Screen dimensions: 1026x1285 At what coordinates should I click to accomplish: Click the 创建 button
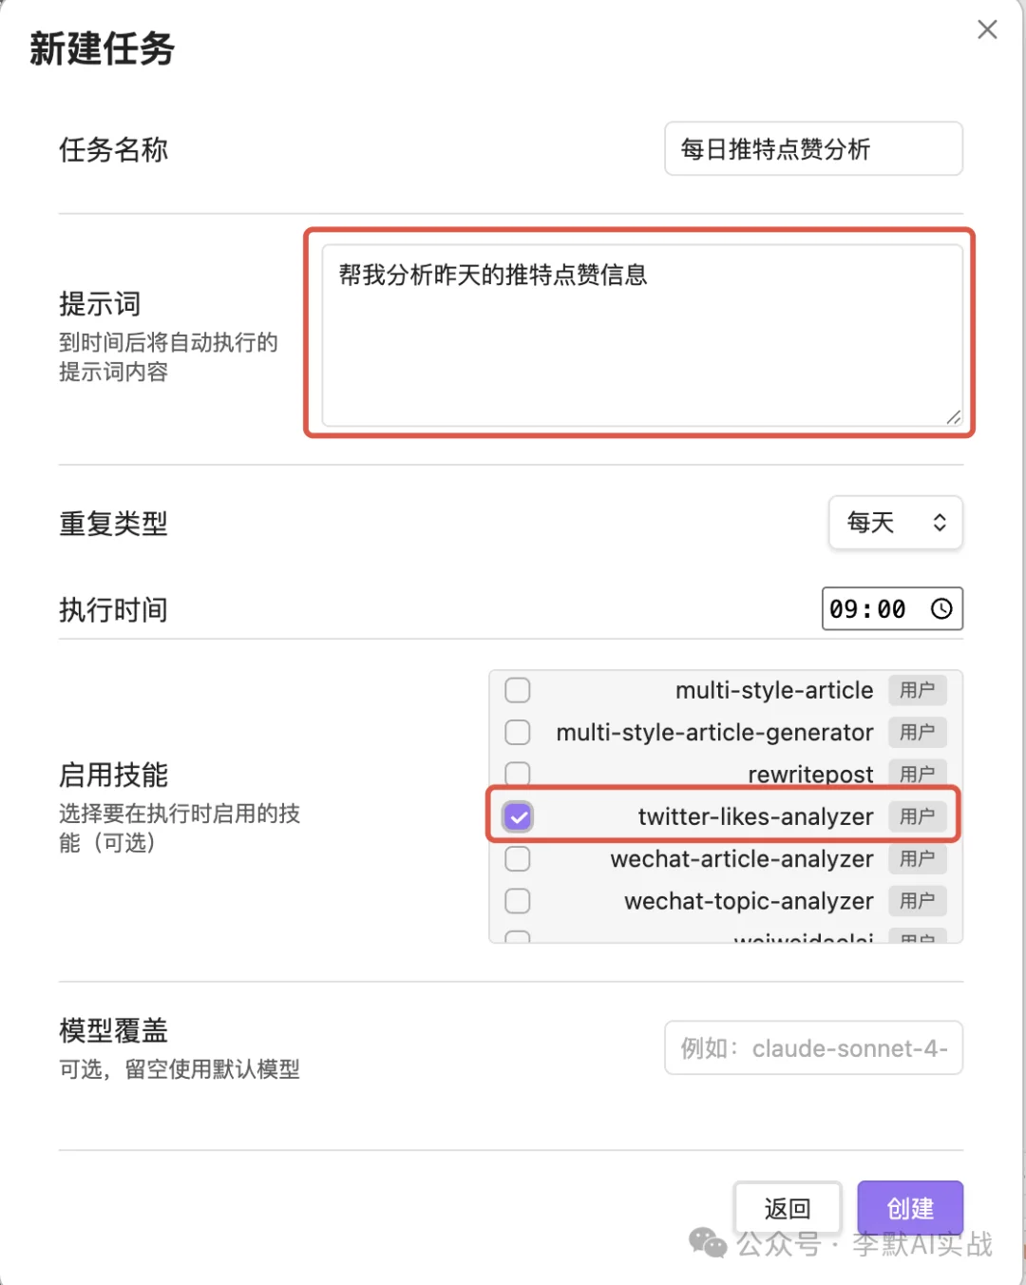point(910,1208)
